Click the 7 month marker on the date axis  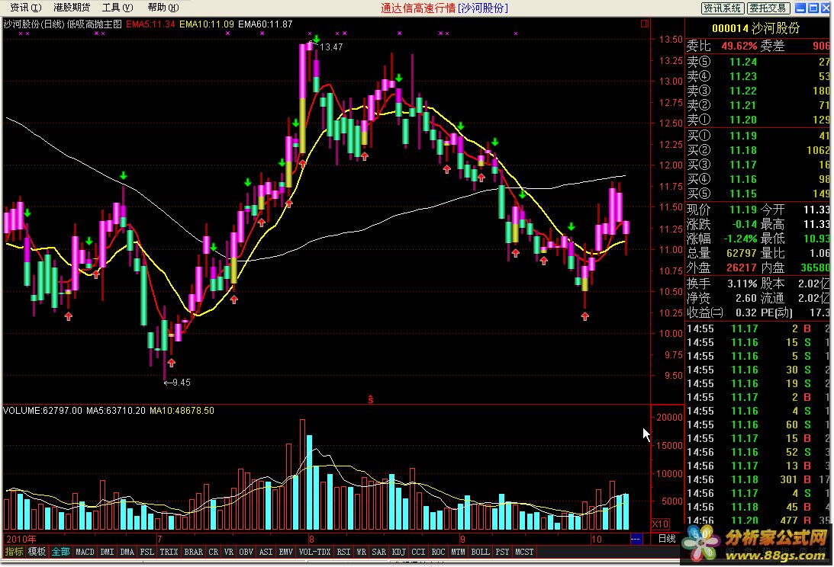coord(159,539)
